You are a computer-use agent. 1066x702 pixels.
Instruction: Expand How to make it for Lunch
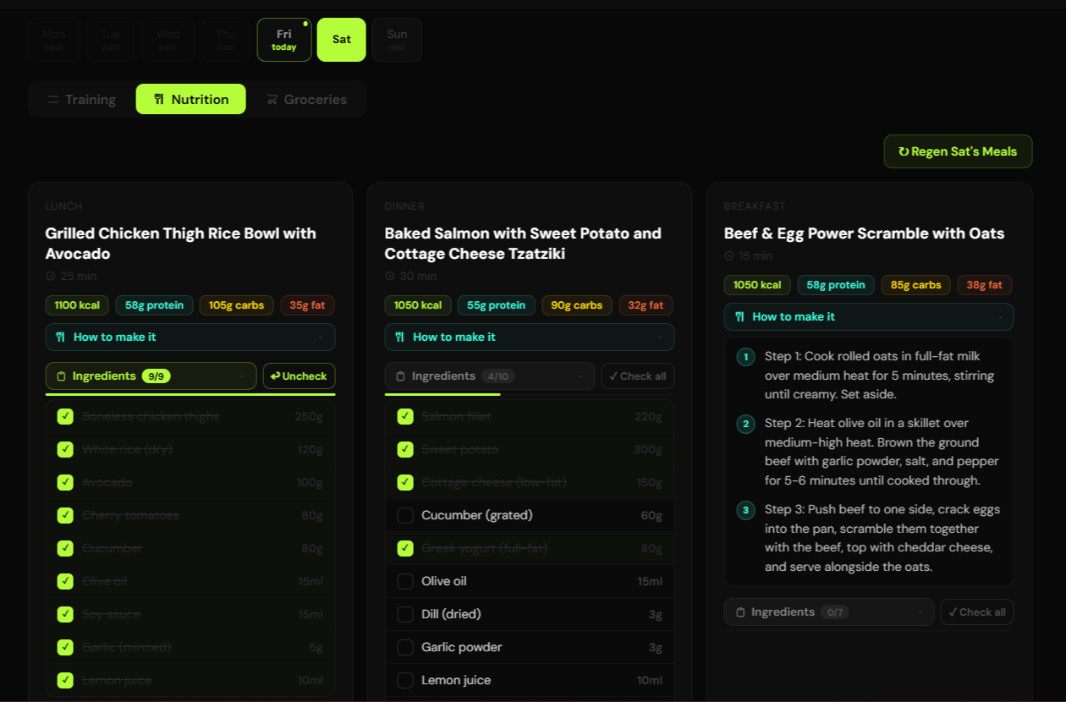(190, 337)
